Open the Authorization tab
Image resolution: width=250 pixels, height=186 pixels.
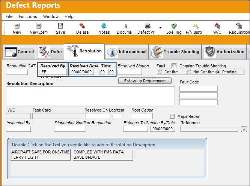[x=224, y=52]
